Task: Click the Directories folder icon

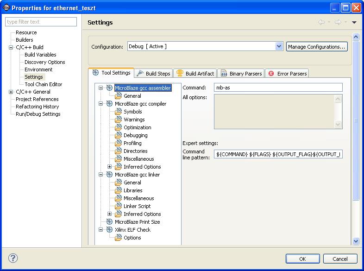Action: pos(119,151)
